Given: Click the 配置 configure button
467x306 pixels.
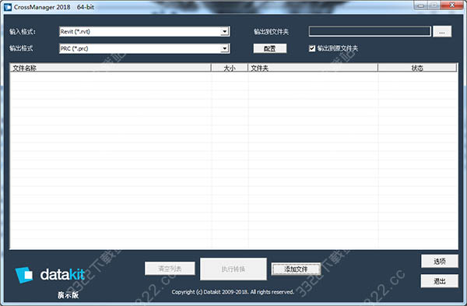Looking at the screenshot, I should click(270, 48).
